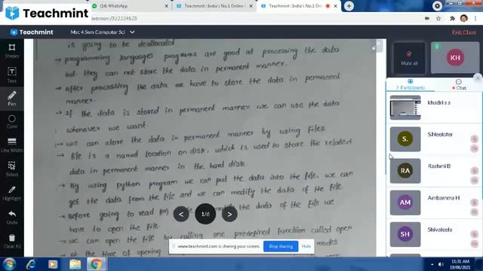Toggle camera for Shivaleela
The height and width of the screenshot is (271, 483).
point(474,244)
